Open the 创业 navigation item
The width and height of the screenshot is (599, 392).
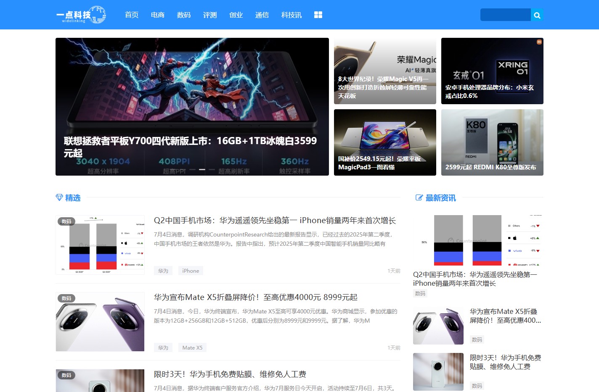(x=236, y=15)
